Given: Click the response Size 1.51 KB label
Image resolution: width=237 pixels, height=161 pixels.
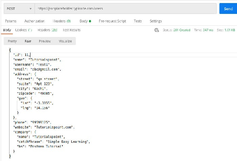Looking at the screenshot, I should [226, 30].
